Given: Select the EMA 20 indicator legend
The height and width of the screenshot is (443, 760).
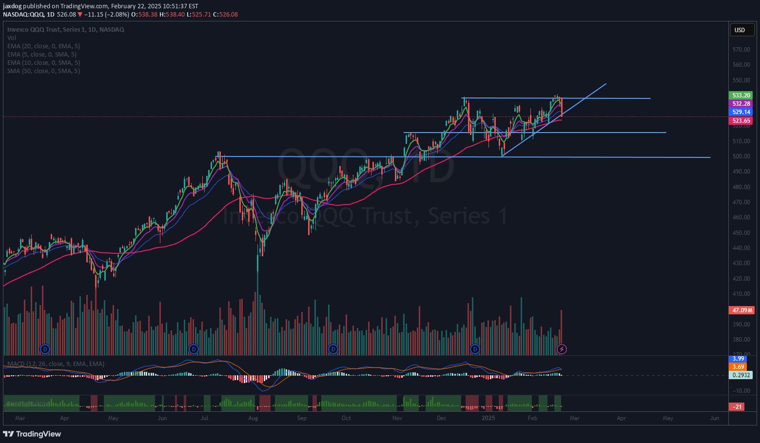Looking at the screenshot, I should point(43,46).
